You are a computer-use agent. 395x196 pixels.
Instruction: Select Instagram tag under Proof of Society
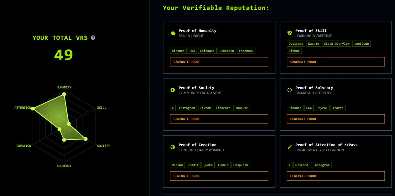pyautogui.click(x=187, y=108)
